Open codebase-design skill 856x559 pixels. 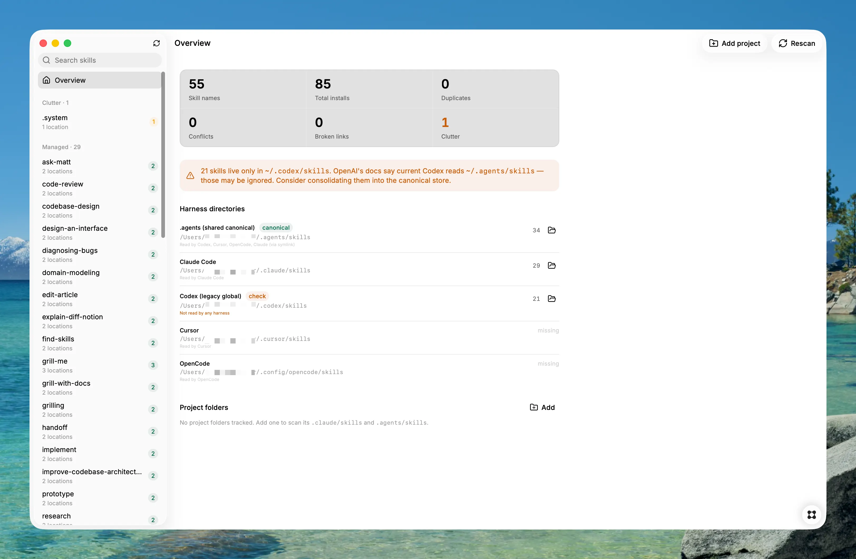(100, 210)
